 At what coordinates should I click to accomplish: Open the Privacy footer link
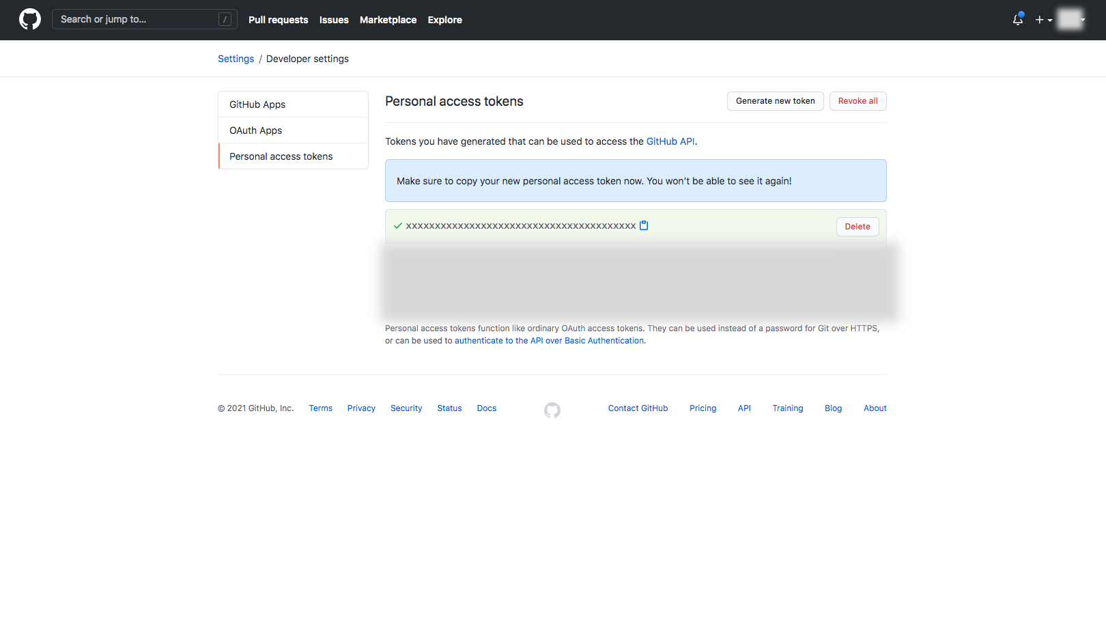point(361,408)
